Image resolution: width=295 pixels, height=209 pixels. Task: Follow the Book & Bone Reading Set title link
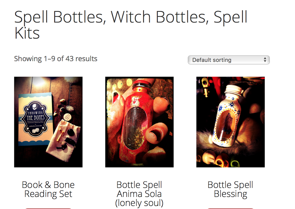coord(48,189)
